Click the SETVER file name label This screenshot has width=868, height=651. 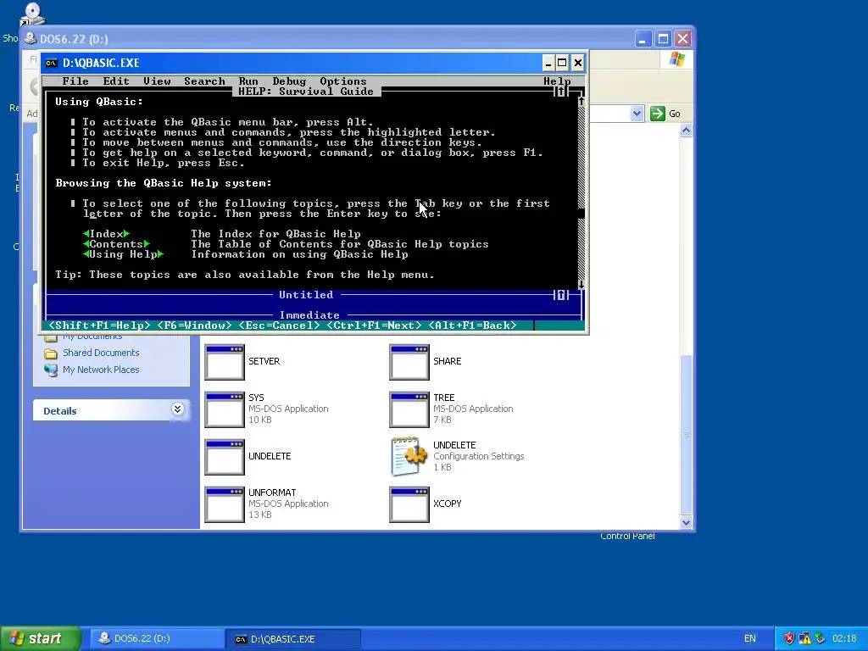(x=264, y=361)
